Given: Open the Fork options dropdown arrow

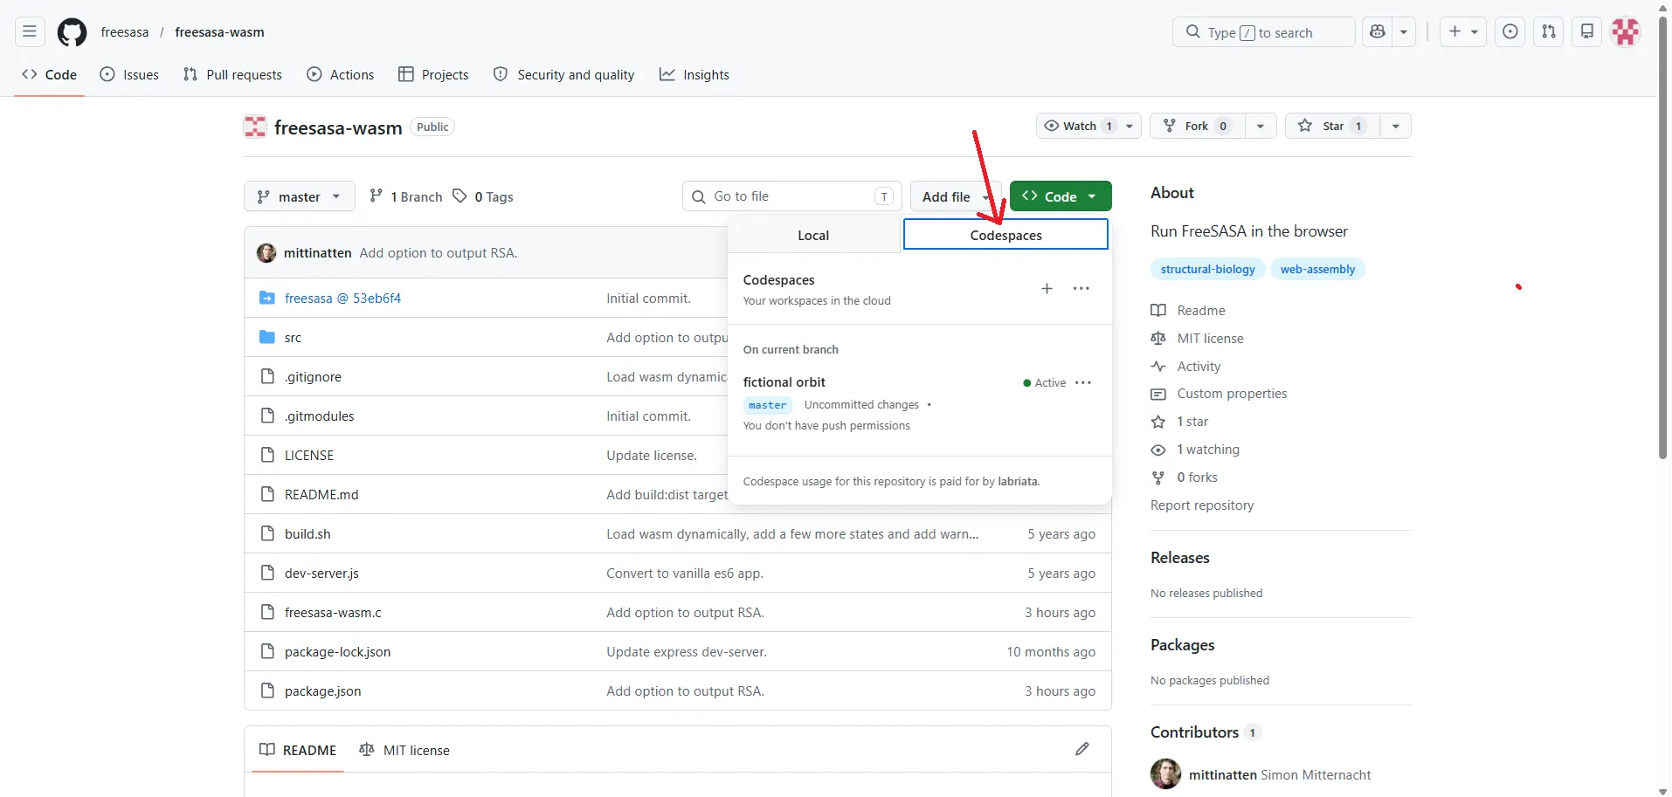Looking at the screenshot, I should coord(1260,126).
